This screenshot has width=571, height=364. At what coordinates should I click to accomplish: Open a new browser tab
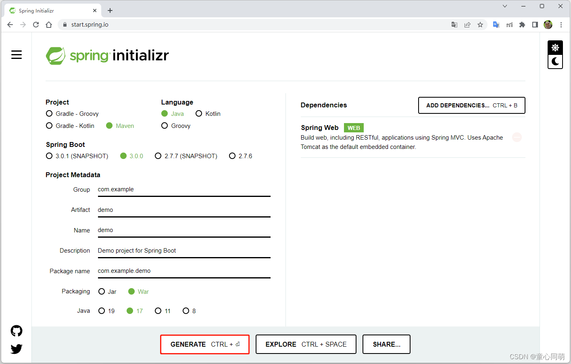pyautogui.click(x=110, y=10)
